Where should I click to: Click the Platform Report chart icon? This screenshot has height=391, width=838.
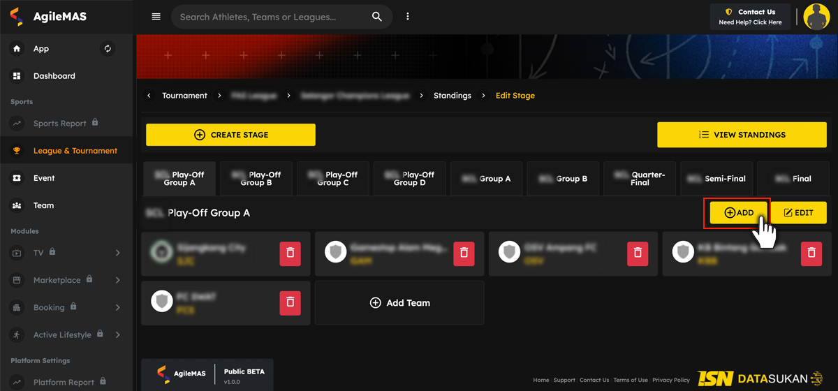[x=17, y=382]
